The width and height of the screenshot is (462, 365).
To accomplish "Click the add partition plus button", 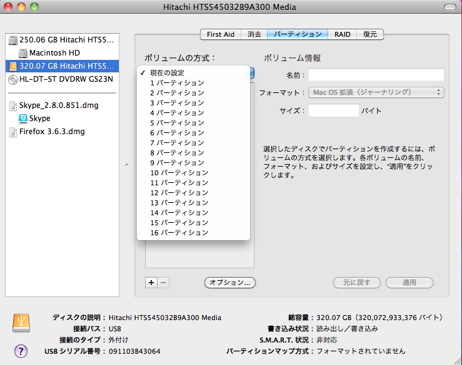I will click(x=151, y=283).
